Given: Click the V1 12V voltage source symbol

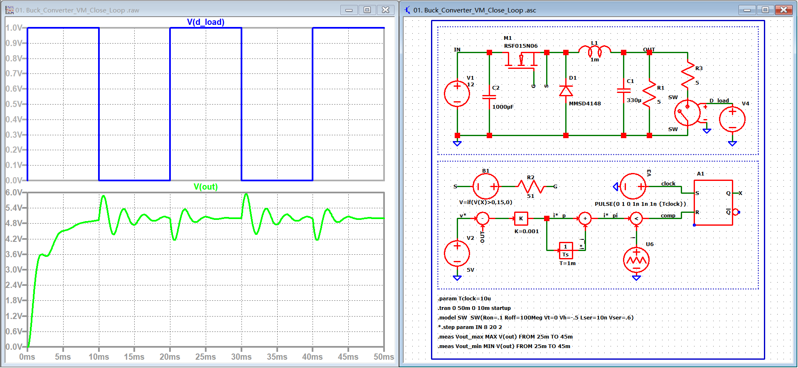Looking at the screenshot, I should 457,94.
